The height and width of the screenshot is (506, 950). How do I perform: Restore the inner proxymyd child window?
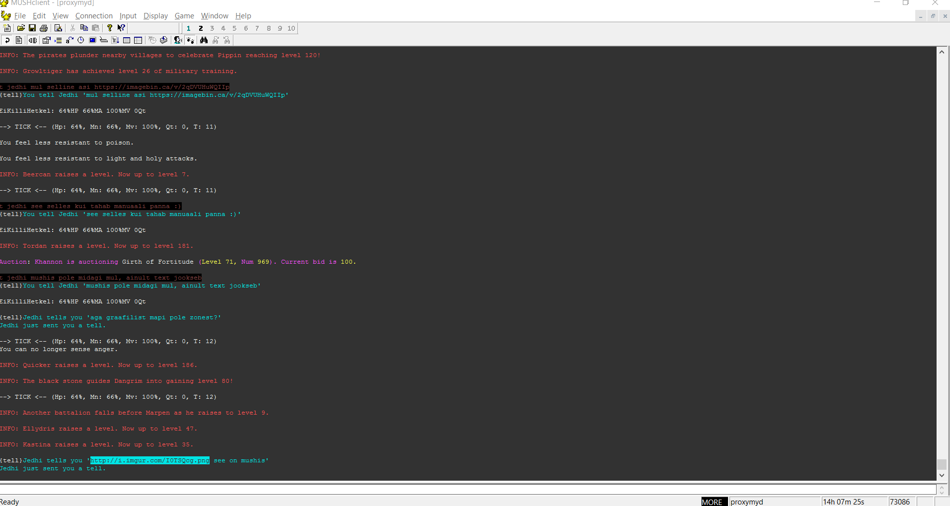pyautogui.click(x=933, y=16)
